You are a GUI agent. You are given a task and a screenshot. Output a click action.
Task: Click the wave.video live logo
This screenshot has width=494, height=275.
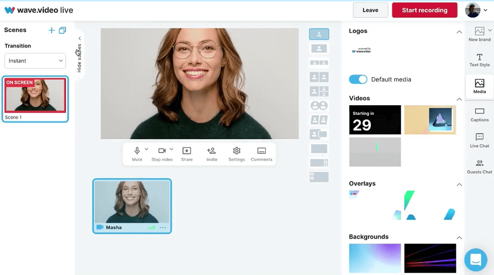pyautogui.click(x=39, y=10)
